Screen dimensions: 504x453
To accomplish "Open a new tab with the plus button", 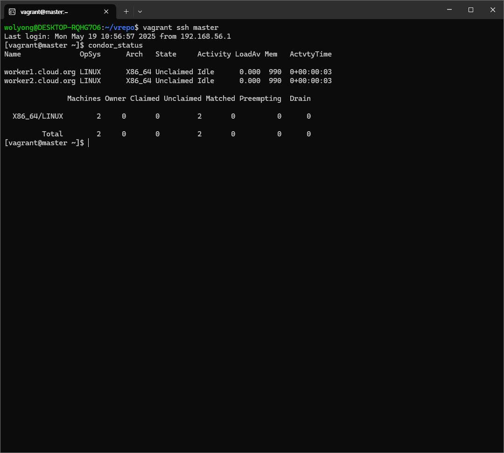I will [x=126, y=12].
